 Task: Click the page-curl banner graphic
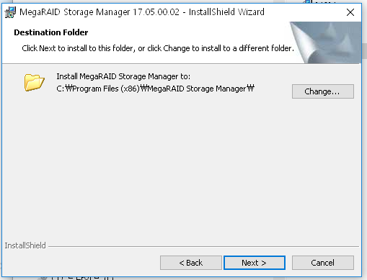coord(325,42)
